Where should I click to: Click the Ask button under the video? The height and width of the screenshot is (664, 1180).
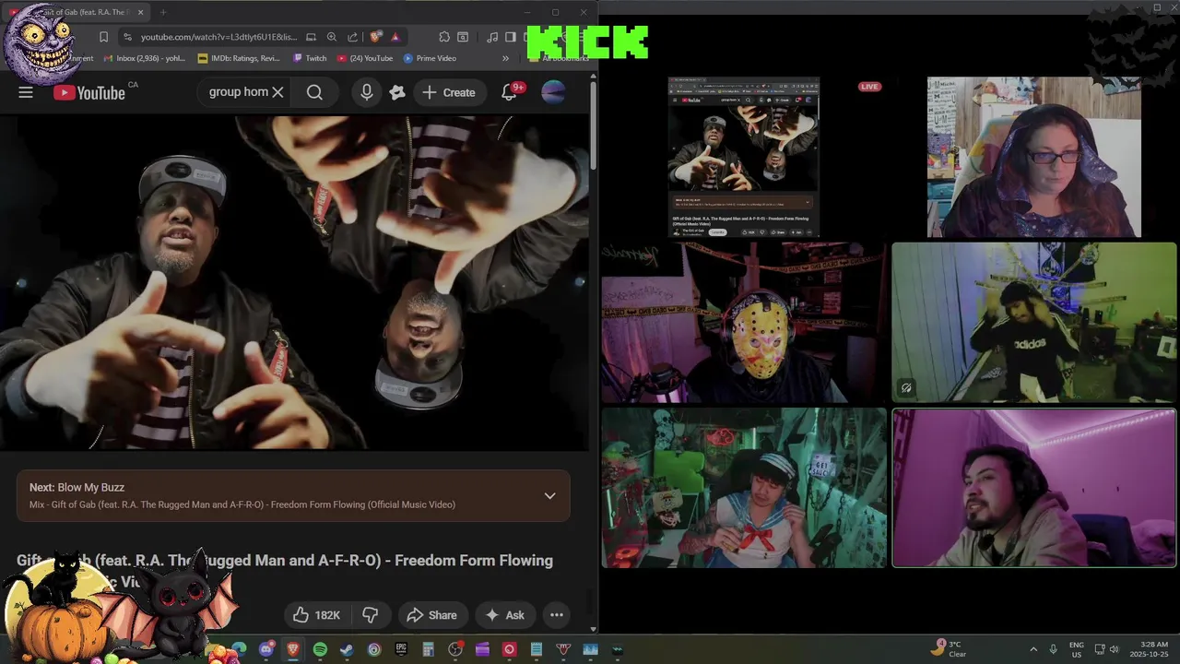coord(505,615)
